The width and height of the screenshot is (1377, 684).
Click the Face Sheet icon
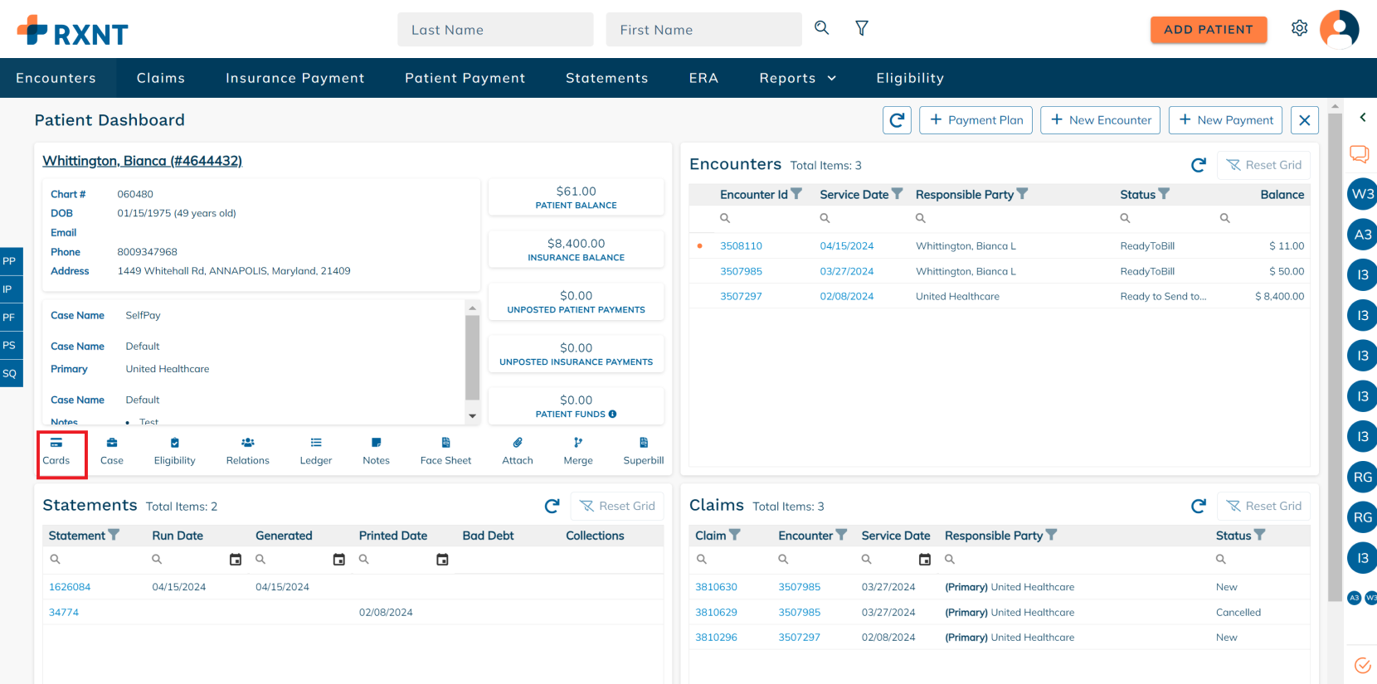[445, 451]
